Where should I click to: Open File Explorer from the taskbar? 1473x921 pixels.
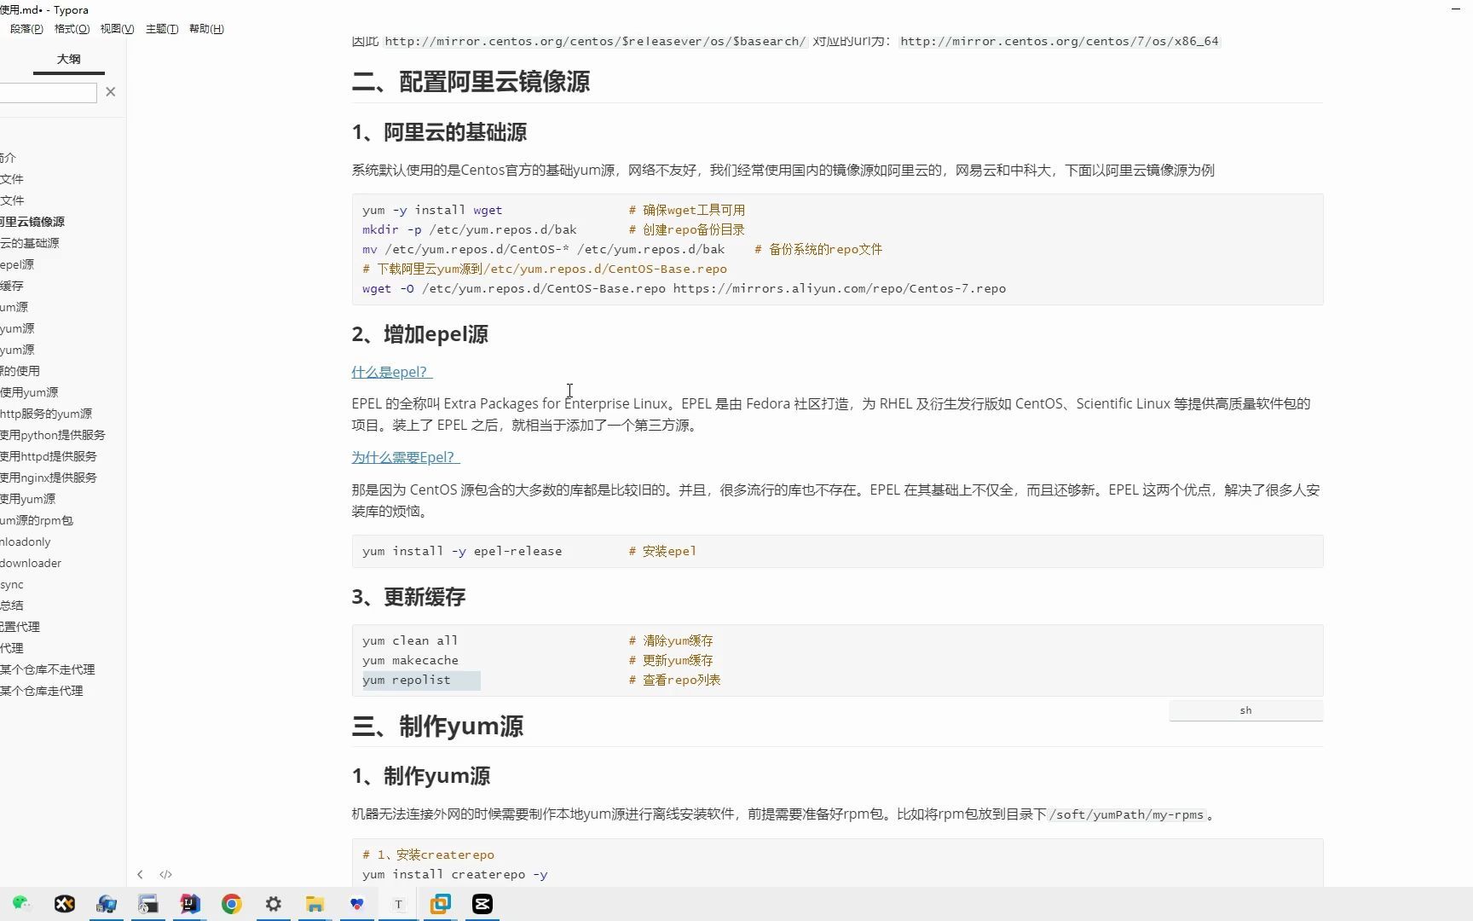pyautogui.click(x=315, y=904)
